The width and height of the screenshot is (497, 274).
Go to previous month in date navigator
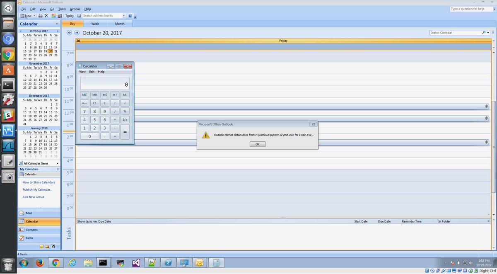22,31
